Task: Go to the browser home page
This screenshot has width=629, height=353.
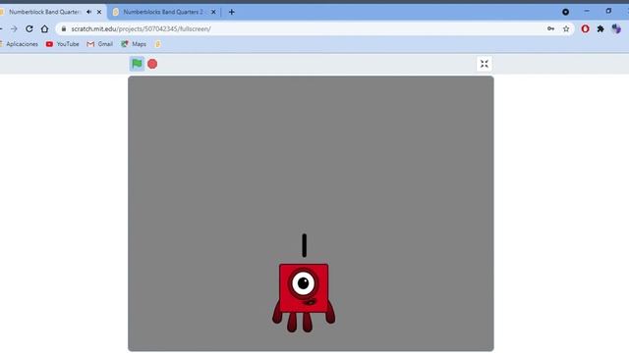Action: pyautogui.click(x=44, y=28)
